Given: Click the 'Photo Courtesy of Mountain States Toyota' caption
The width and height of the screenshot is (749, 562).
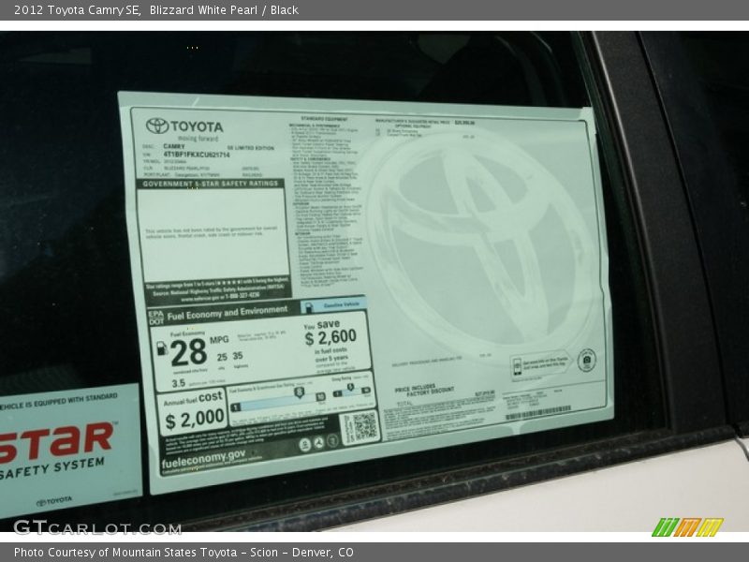Looking at the screenshot, I should 125,553.
